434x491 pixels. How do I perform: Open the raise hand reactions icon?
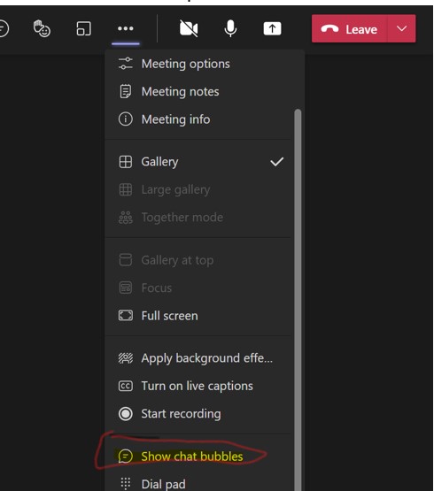point(42,29)
